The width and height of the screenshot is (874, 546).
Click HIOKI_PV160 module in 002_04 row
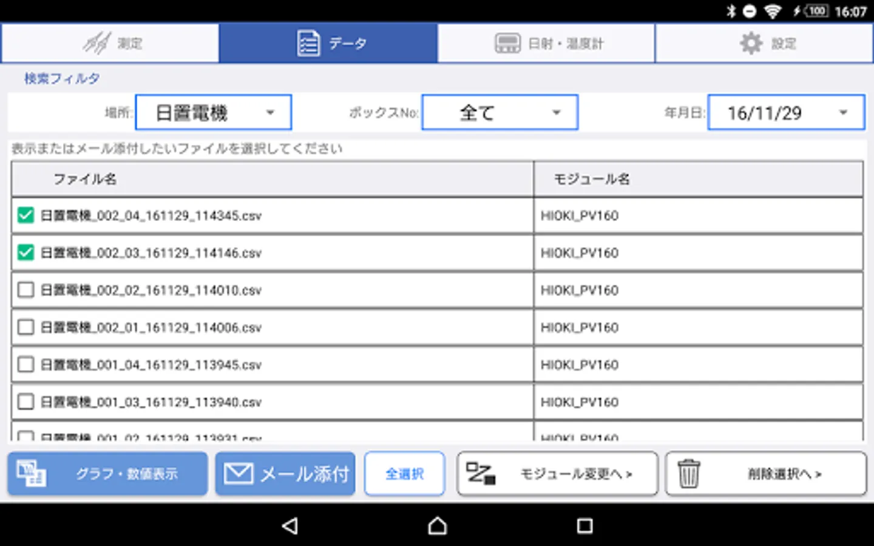580,215
